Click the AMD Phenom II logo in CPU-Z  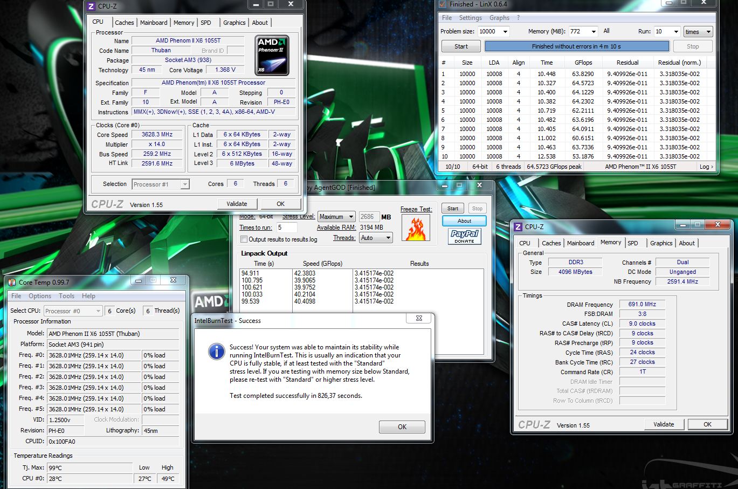click(272, 56)
